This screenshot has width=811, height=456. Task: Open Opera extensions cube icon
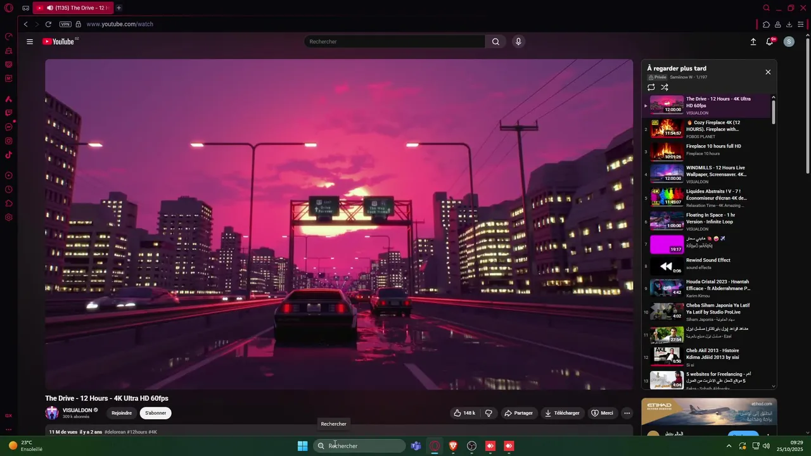point(767,25)
